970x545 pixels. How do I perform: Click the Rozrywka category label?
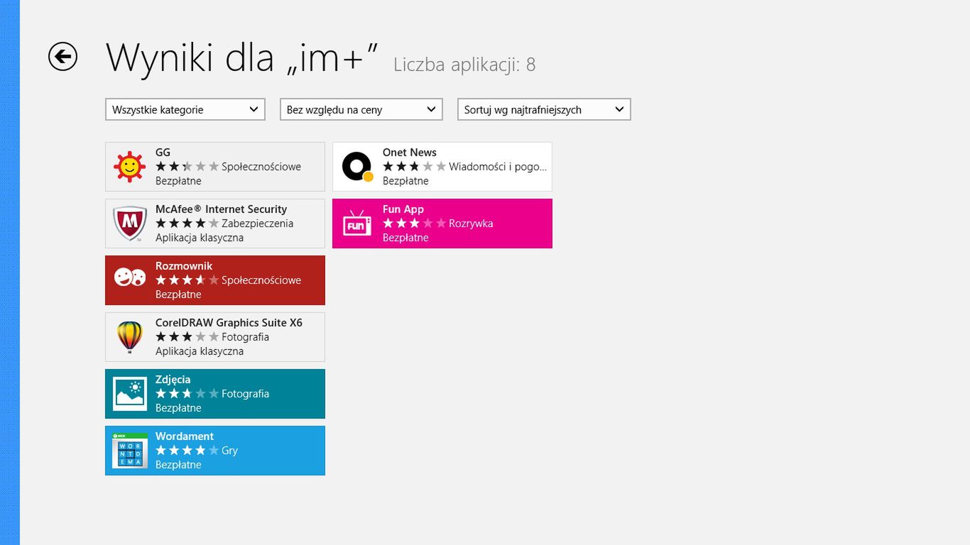click(x=471, y=224)
